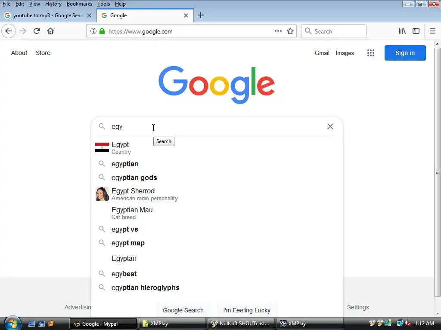
Task: Click the orange quick launch icon
Action: click(x=51, y=324)
